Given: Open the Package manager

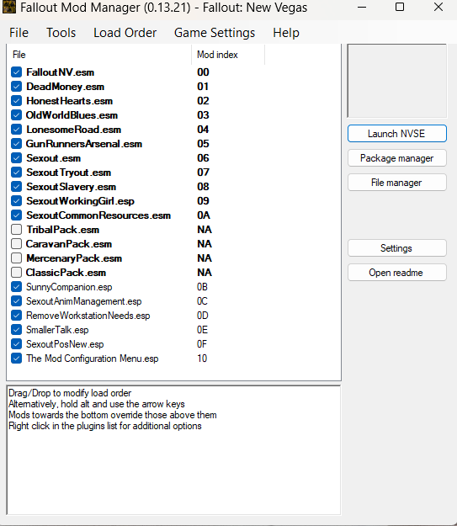Looking at the screenshot, I should tap(397, 158).
